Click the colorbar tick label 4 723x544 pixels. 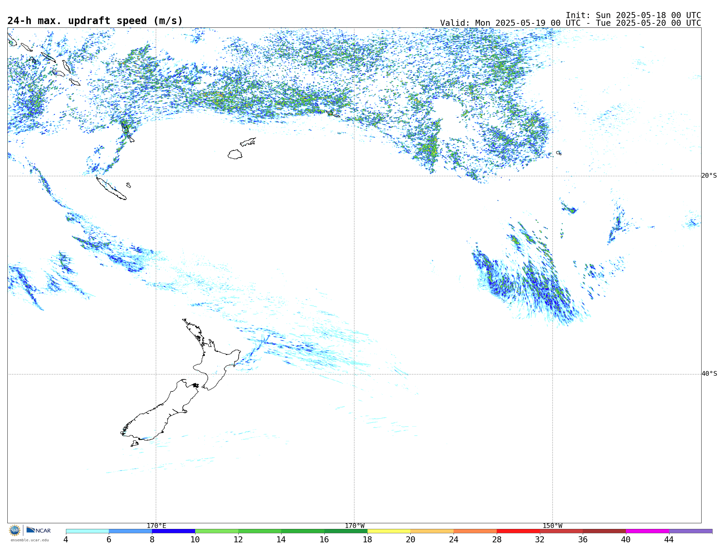coord(66,539)
